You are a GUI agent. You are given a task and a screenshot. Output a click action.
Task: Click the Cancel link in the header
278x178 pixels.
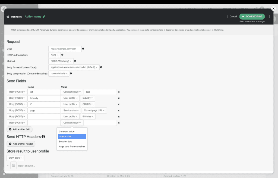click(233, 17)
